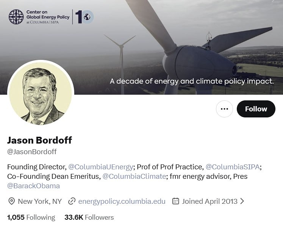View the 33.6K Followers list

[x=89, y=217]
